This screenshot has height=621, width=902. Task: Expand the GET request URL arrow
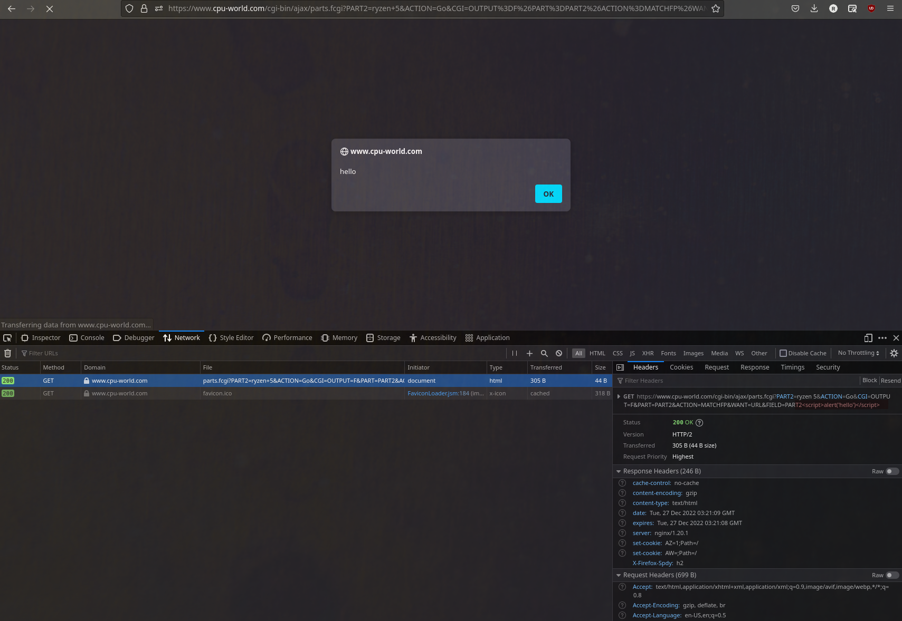point(619,396)
